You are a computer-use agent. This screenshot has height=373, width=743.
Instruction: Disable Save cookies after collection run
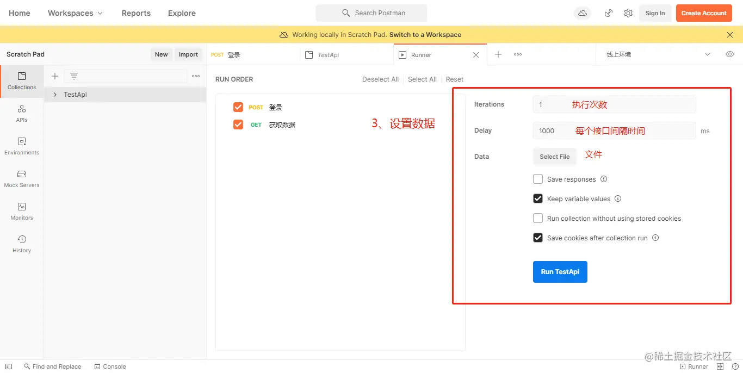click(x=538, y=238)
